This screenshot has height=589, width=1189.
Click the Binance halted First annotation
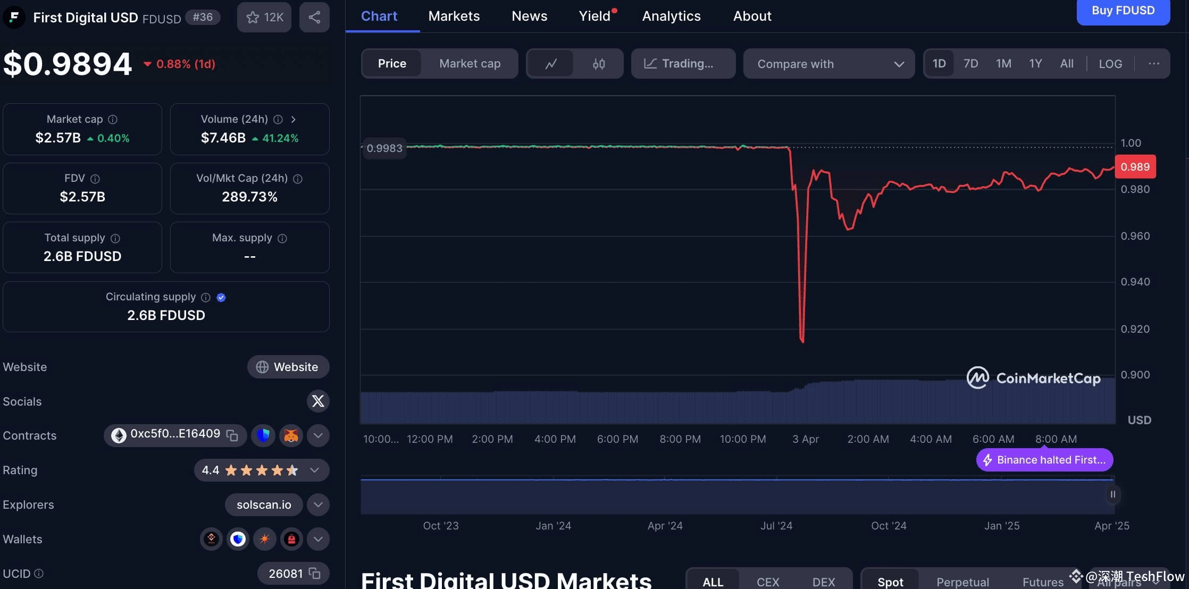click(1044, 459)
